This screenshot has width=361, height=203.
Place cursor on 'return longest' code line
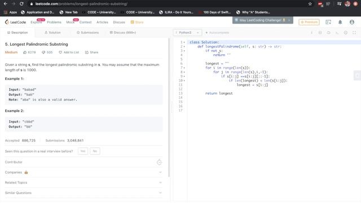click(219, 94)
